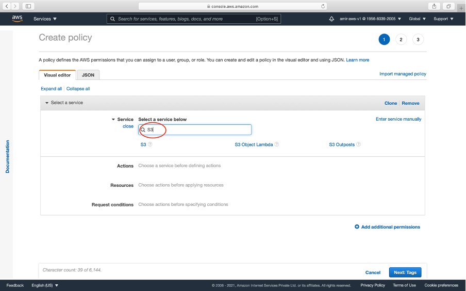Click the magnifier icon in service filter box
This screenshot has width=466, height=291.
point(143,130)
